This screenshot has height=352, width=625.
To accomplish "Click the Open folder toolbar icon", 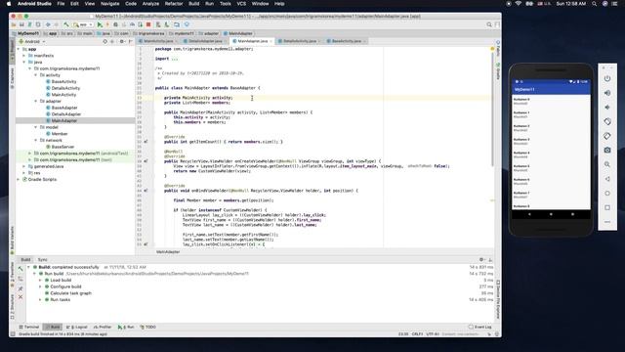I will click(x=14, y=24).
